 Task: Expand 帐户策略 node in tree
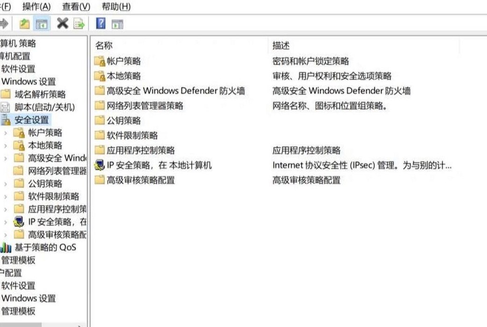[x=5, y=133]
